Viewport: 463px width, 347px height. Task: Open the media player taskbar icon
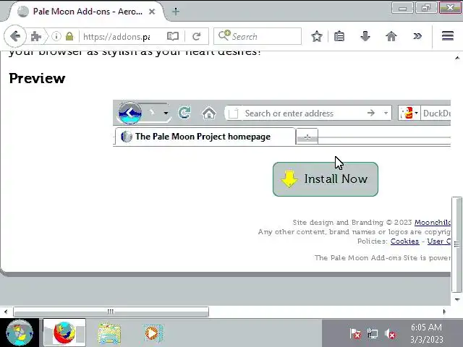tap(153, 333)
